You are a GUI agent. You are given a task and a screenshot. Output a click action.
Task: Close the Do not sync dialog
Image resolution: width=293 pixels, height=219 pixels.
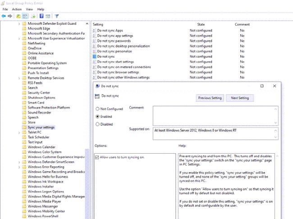coord(275,86)
